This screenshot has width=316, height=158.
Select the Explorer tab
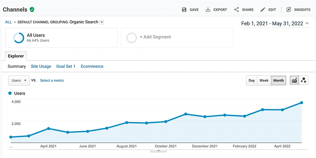click(16, 56)
